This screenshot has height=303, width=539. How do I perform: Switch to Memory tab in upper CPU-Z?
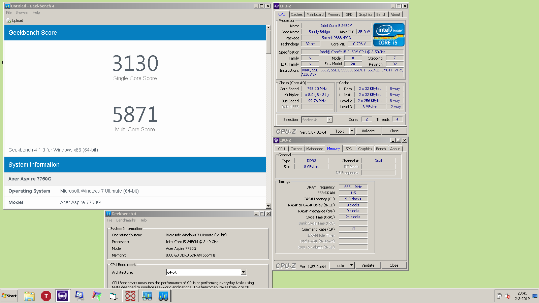pyautogui.click(x=334, y=14)
